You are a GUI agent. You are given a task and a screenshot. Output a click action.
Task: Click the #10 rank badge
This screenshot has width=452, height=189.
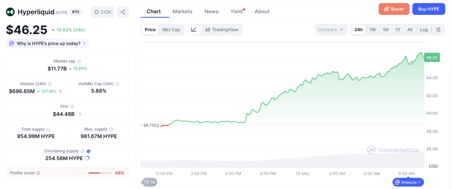pyautogui.click(x=76, y=12)
